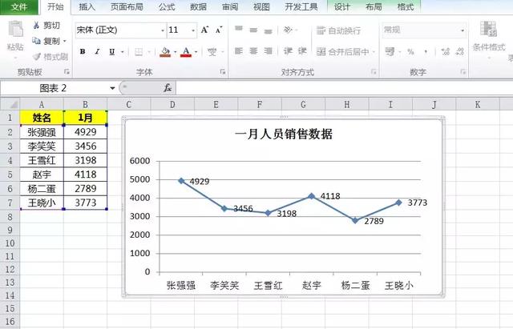Open the font size dropdown

pos(193,30)
